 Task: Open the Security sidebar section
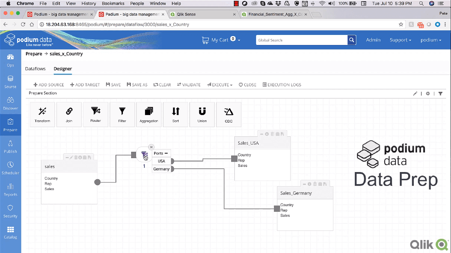click(11, 211)
